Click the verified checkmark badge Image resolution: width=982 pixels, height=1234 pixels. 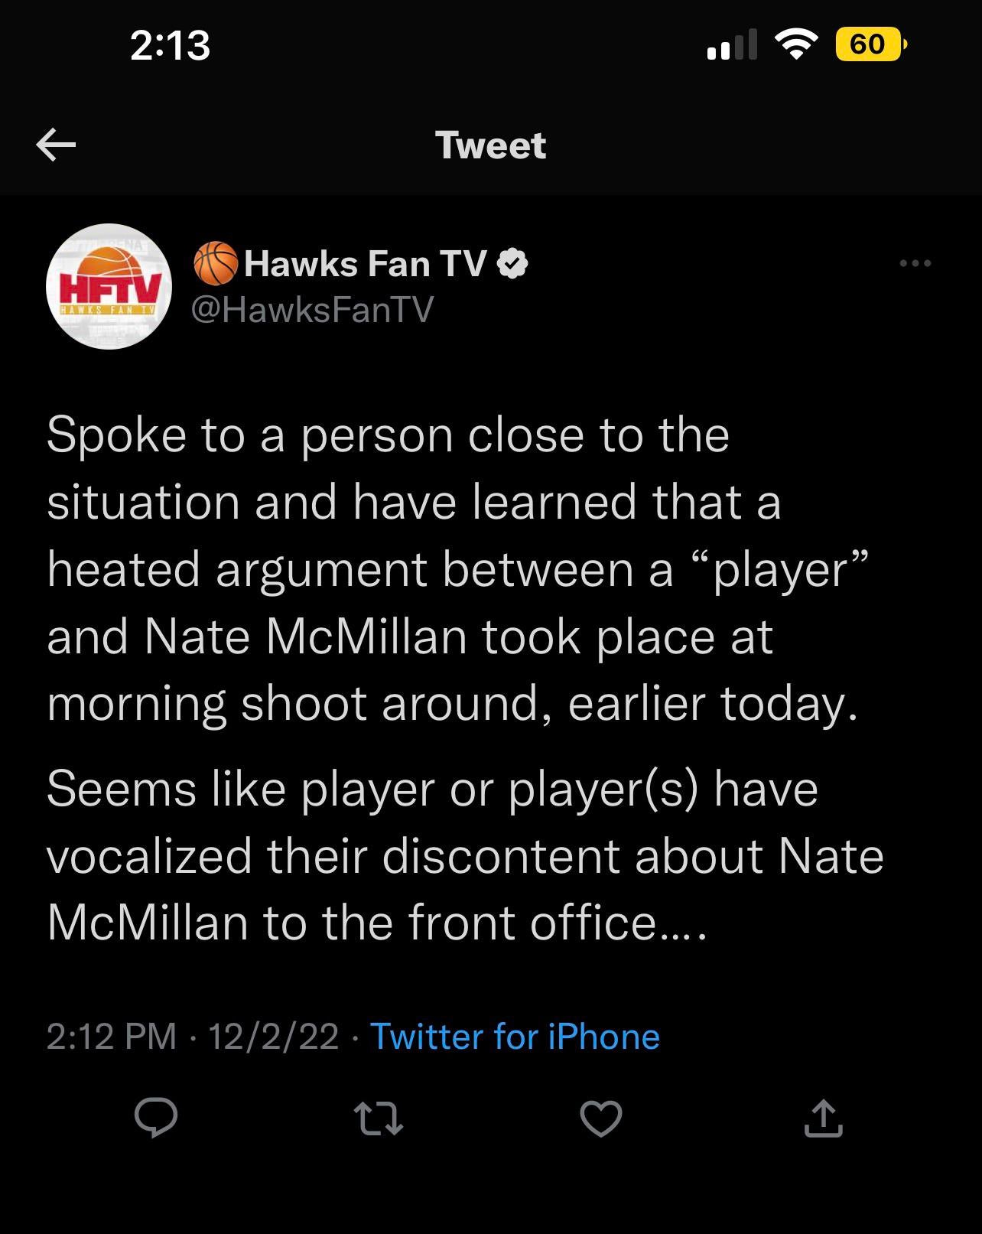(512, 264)
